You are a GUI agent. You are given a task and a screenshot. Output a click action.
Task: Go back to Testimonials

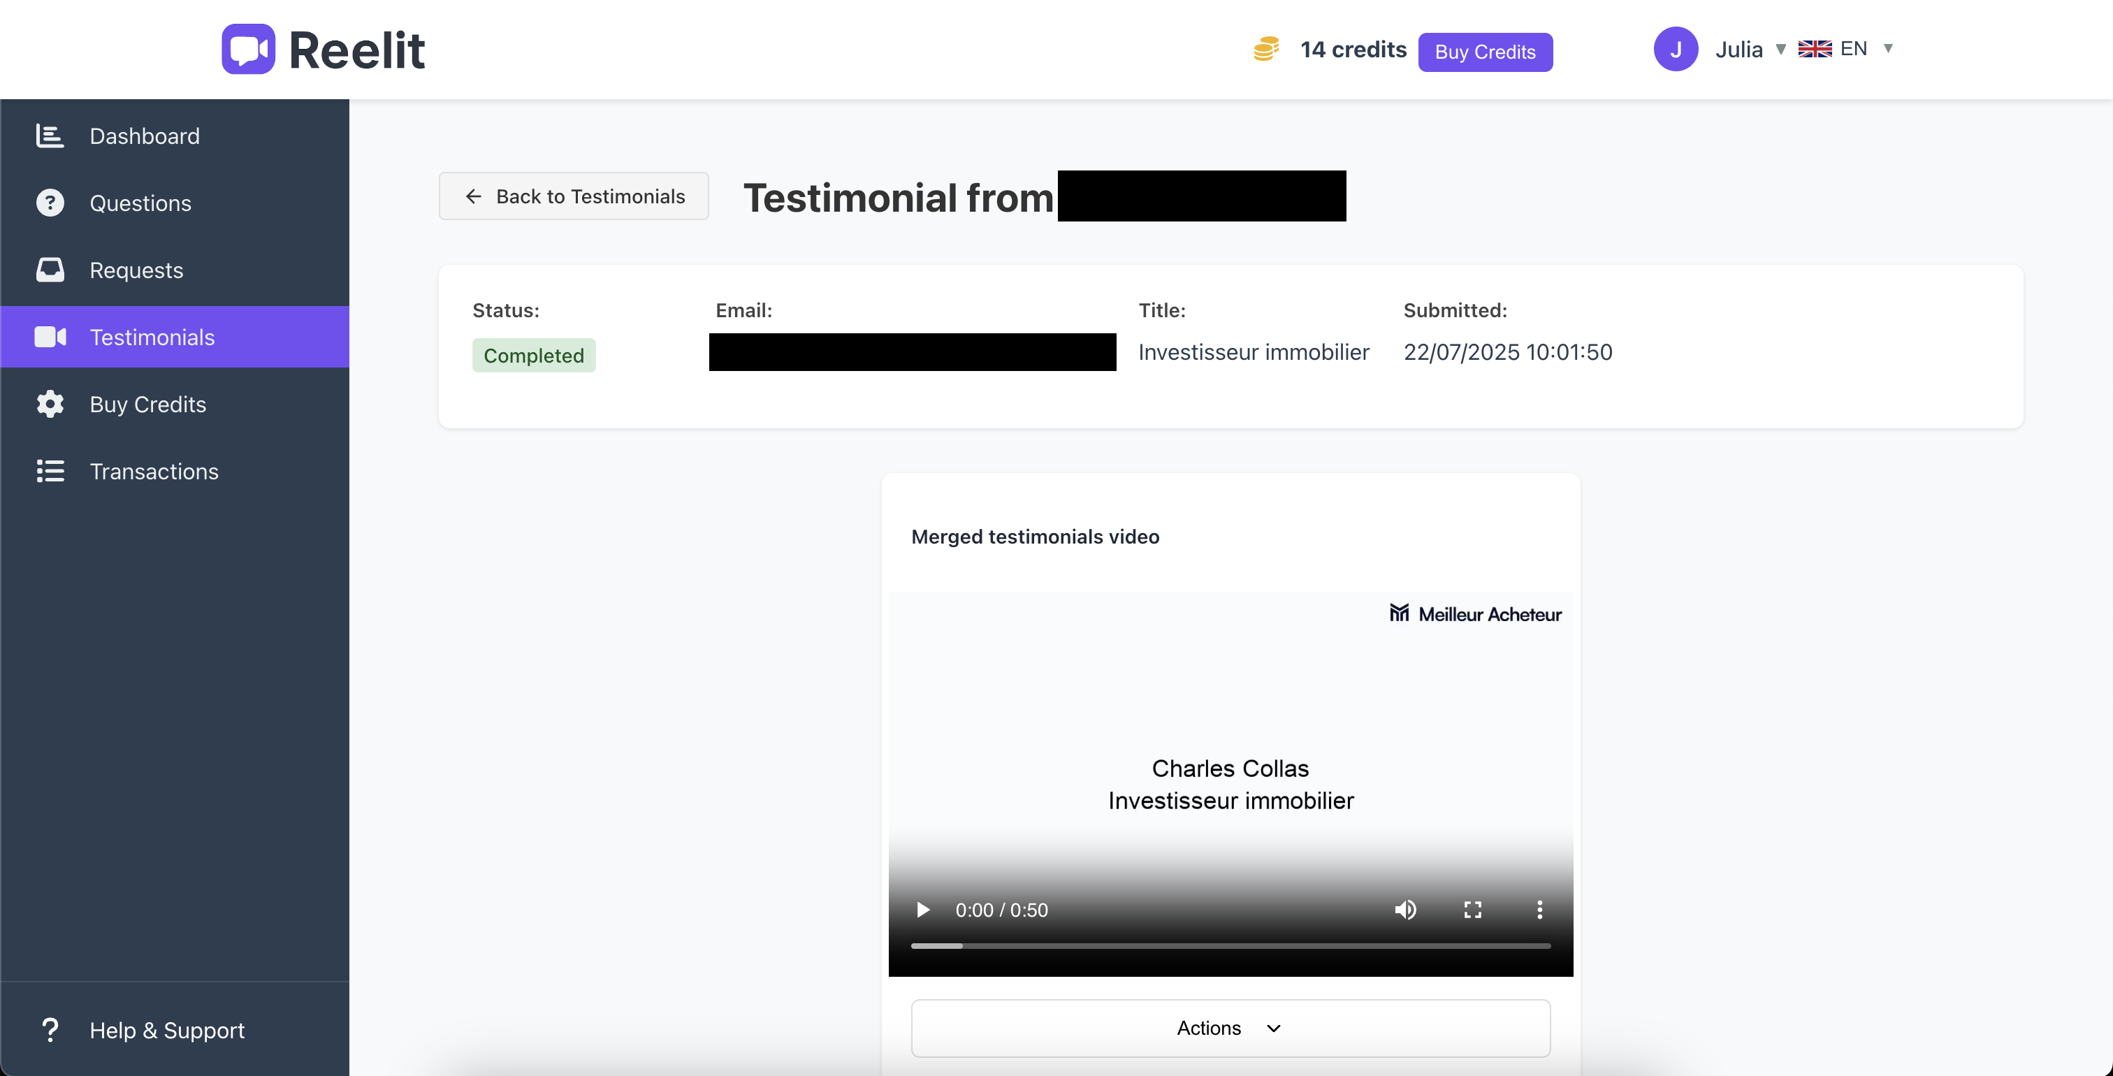tap(574, 196)
